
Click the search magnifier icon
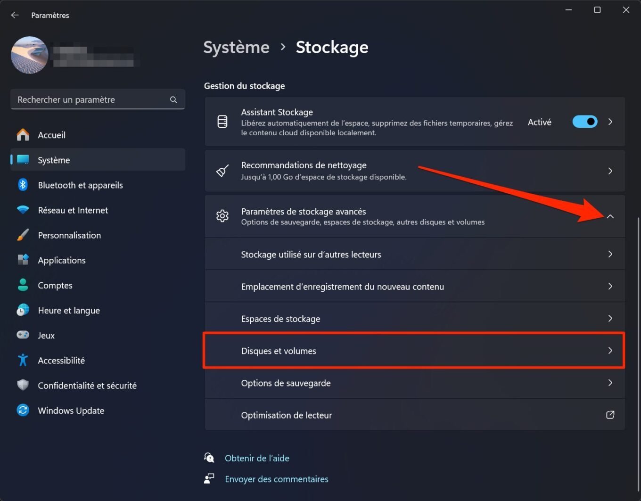coord(173,99)
